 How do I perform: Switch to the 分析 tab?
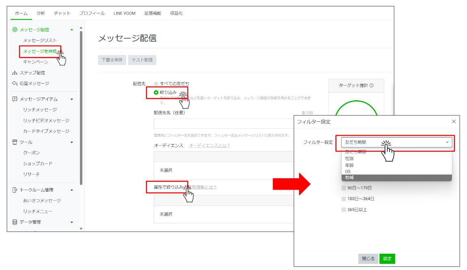tap(41, 13)
